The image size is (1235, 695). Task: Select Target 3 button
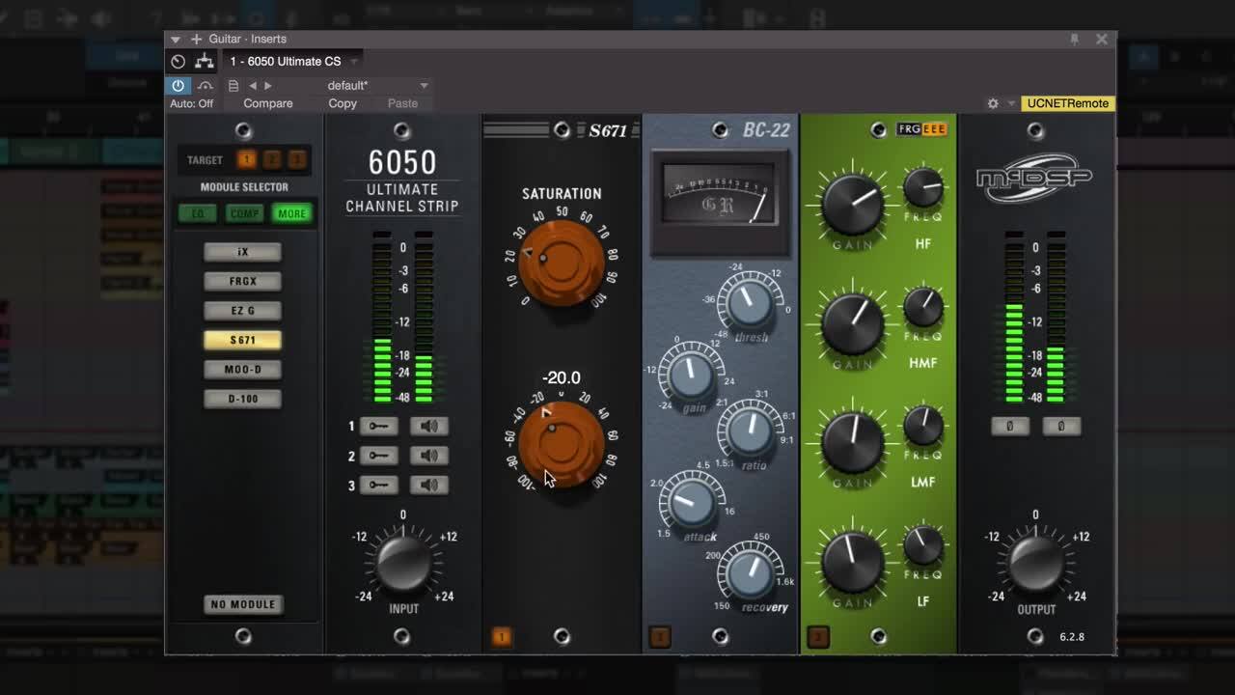click(297, 160)
